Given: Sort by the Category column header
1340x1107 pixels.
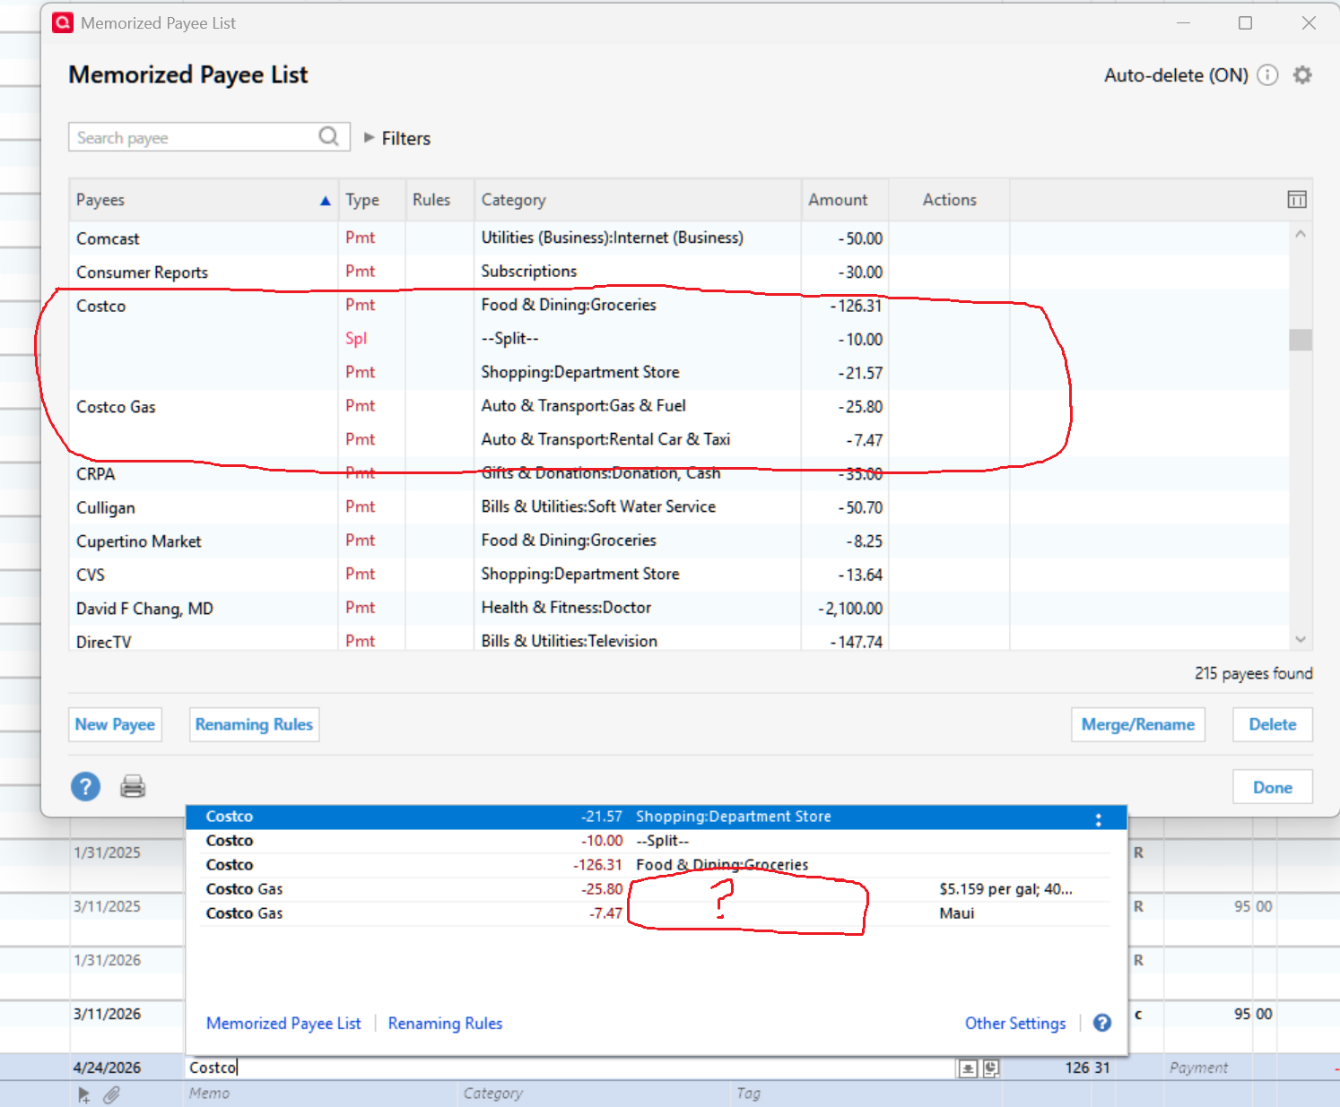Looking at the screenshot, I should pyautogui.click(x=637, y=200).
